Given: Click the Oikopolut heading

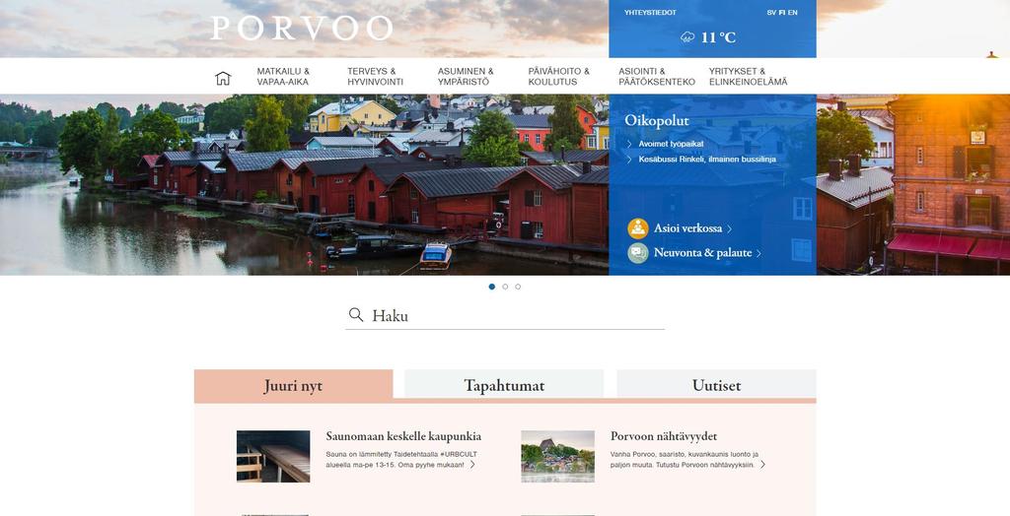Looking at the screenshot, I should pos(656,120).
